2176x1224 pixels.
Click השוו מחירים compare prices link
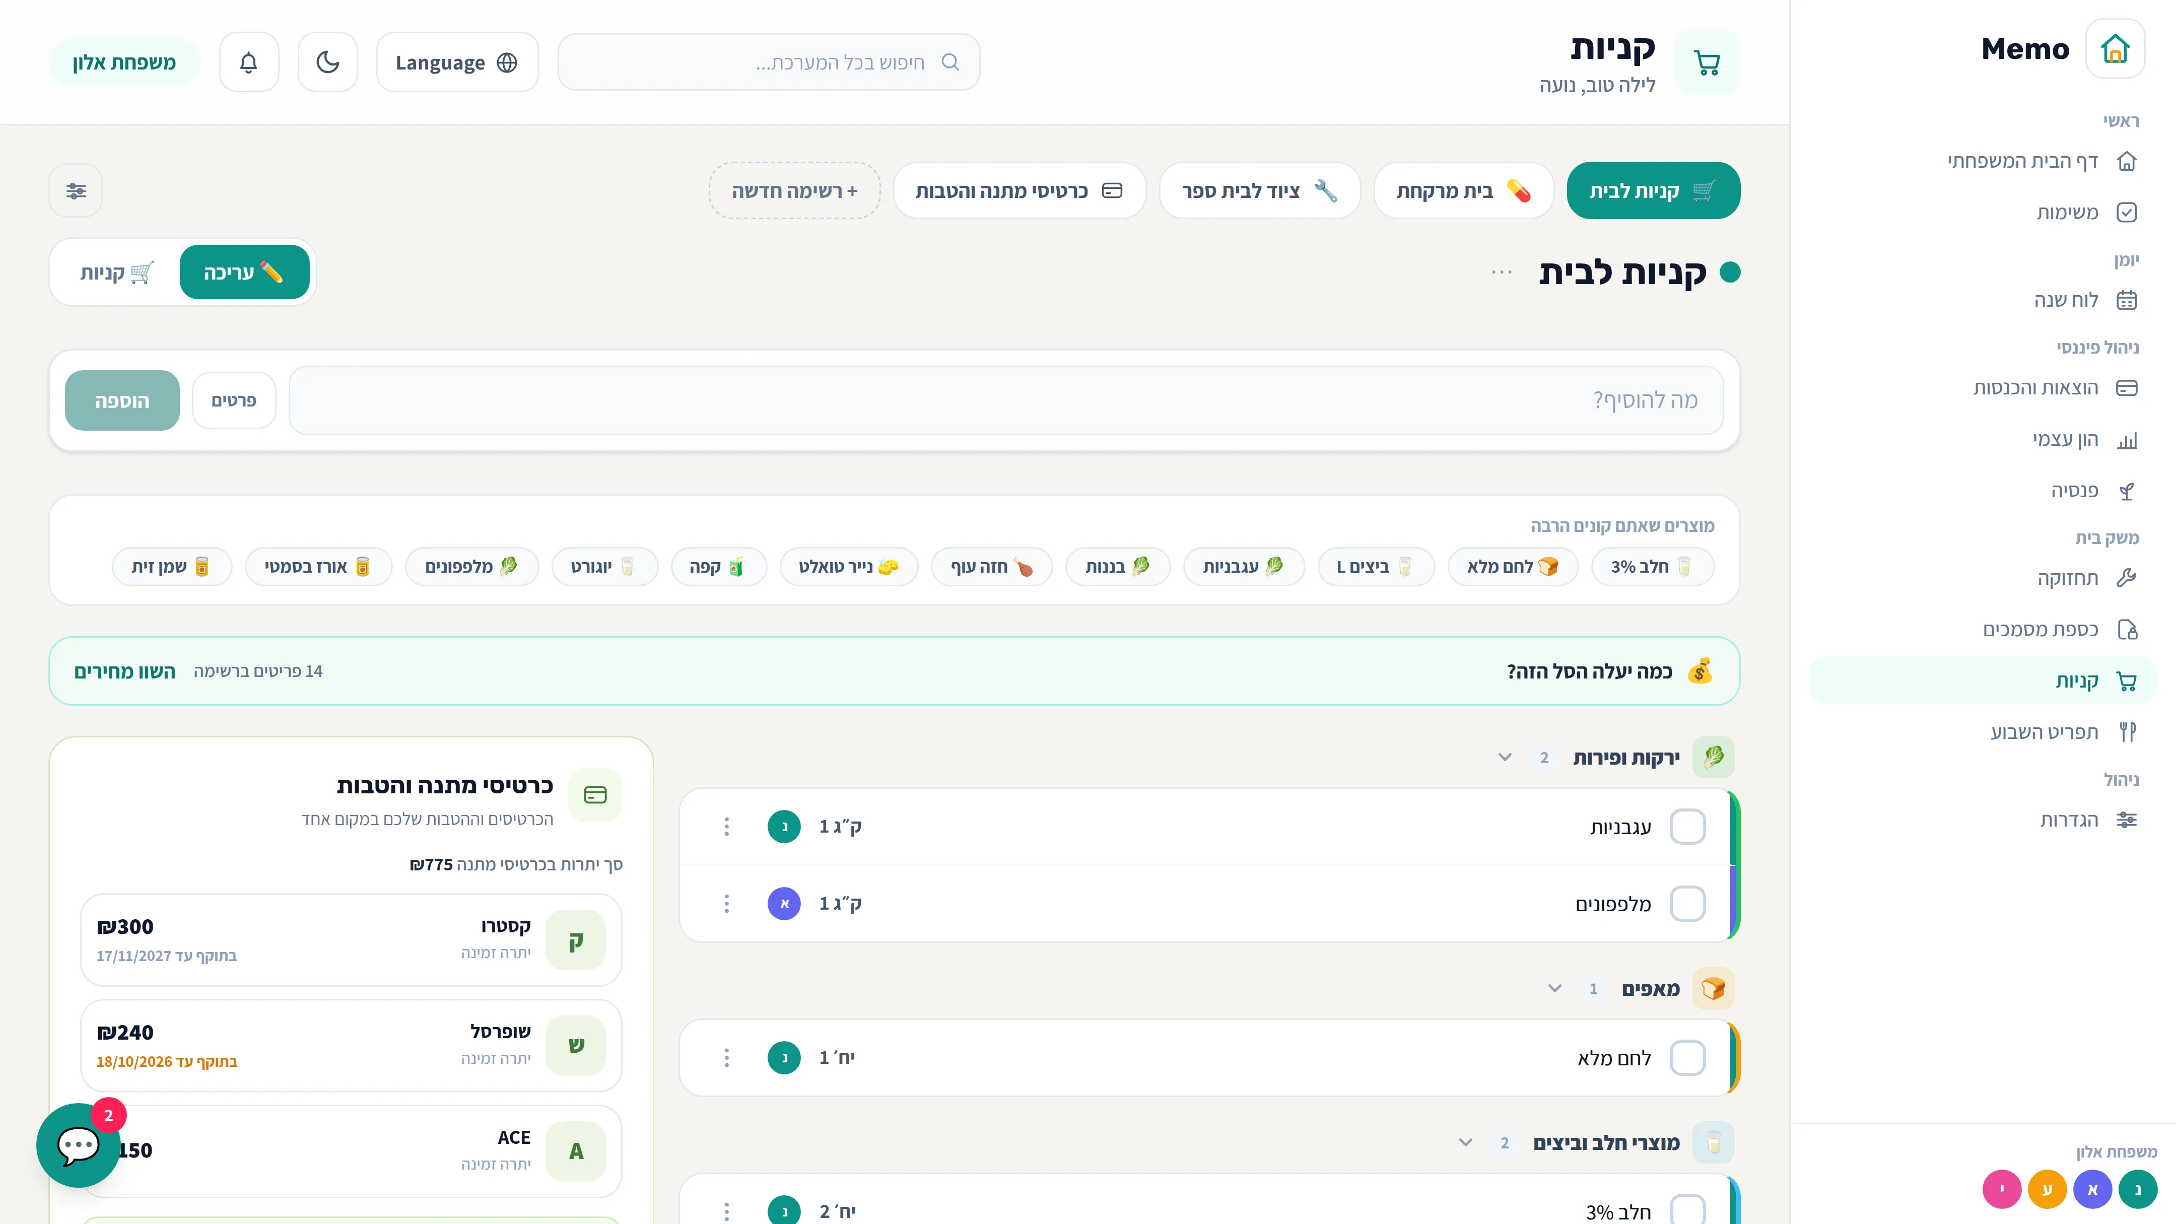click(125, 671)
